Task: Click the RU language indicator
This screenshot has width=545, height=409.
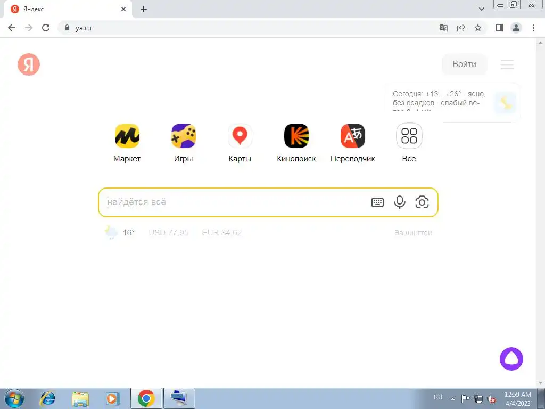Action: 438,397
